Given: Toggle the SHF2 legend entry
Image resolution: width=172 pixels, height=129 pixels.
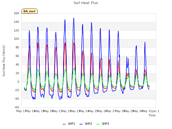Looking at the screenshot, I should tap(86, 124).
